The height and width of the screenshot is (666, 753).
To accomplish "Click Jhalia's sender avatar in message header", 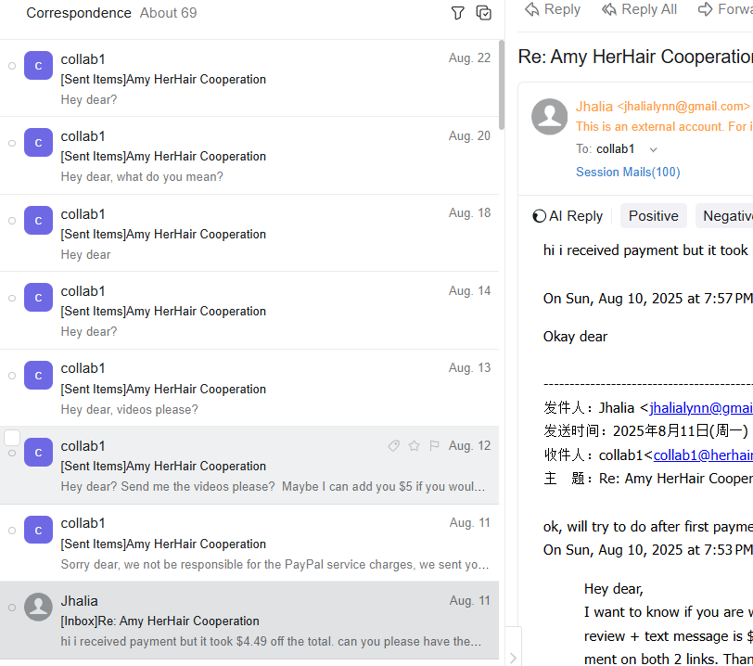I will click(549, 117).
